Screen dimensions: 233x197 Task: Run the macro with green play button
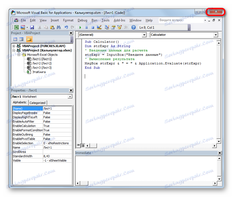pyautogui.click(x=80, y=27)
